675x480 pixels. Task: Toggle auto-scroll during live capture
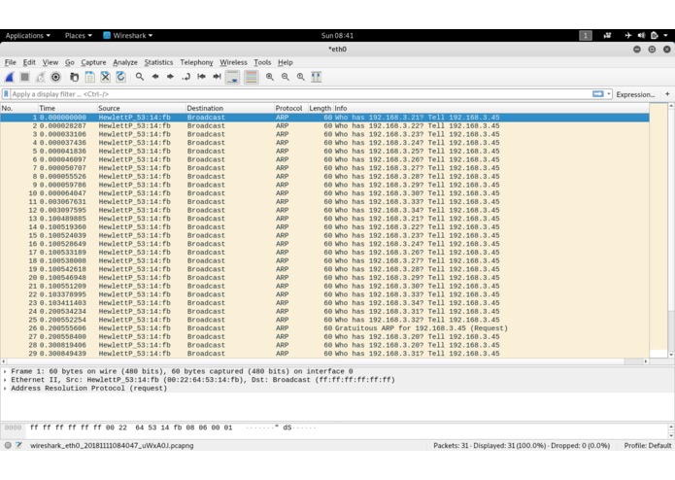coord(233,77)
